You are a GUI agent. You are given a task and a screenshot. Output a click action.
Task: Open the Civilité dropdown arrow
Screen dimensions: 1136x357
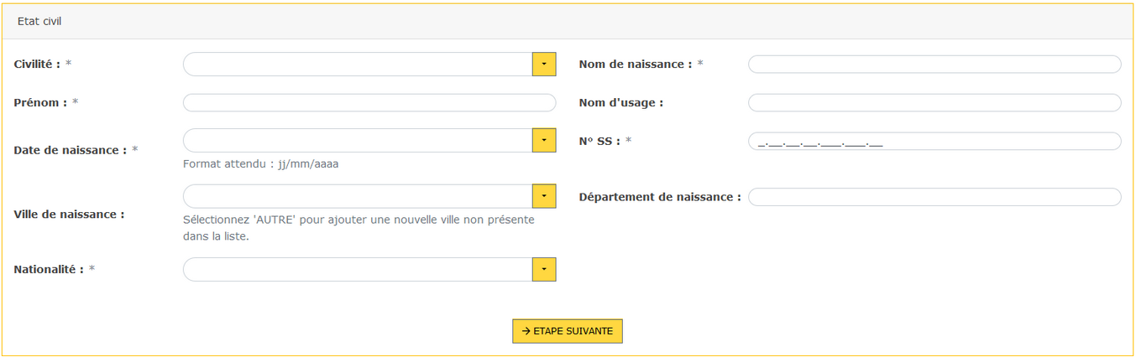tap(544, 65)
